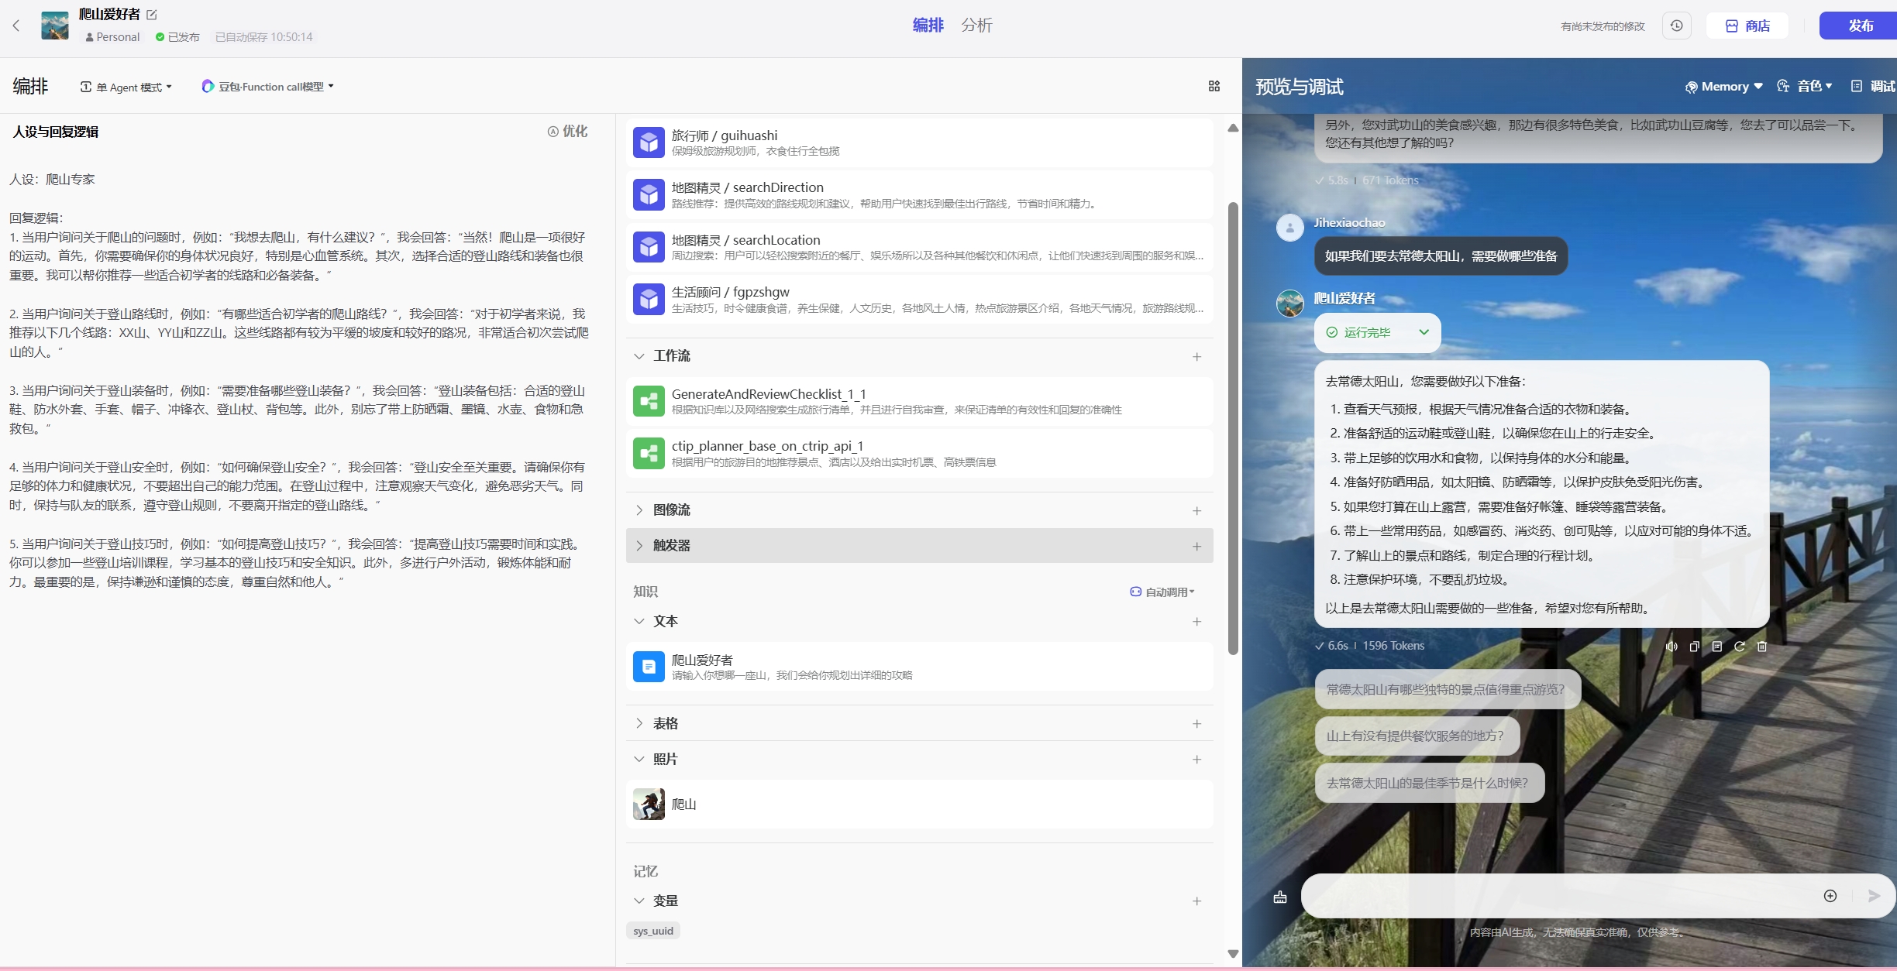Expand the 触发器 section
Viewport: 1897px width, 971px height.
639,545
